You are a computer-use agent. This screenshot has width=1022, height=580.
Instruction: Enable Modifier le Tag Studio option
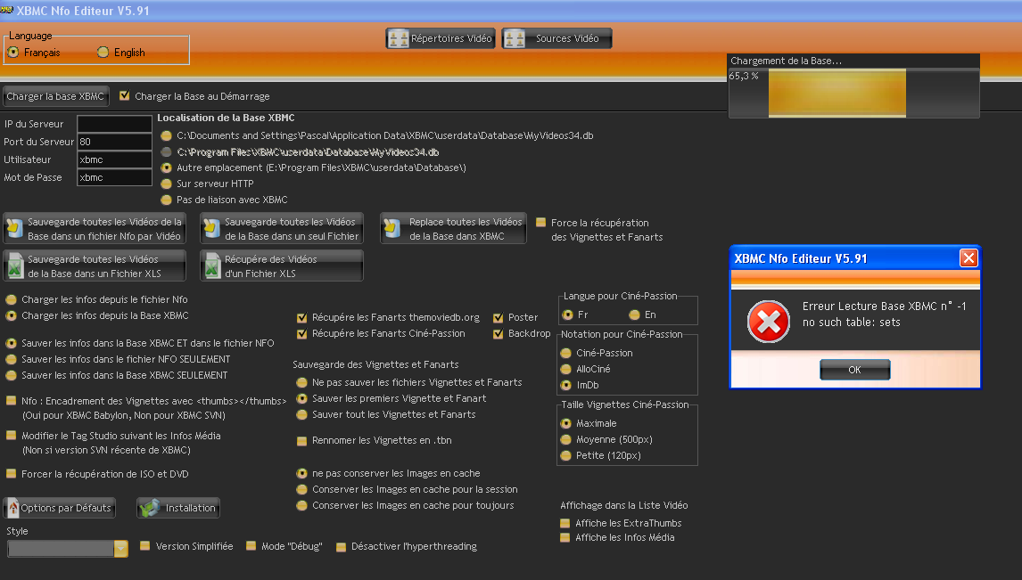11,436
